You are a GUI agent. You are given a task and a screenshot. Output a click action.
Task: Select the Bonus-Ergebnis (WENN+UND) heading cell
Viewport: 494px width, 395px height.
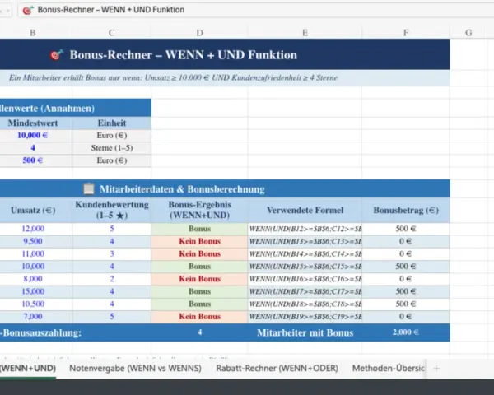(x=199, y=210)
